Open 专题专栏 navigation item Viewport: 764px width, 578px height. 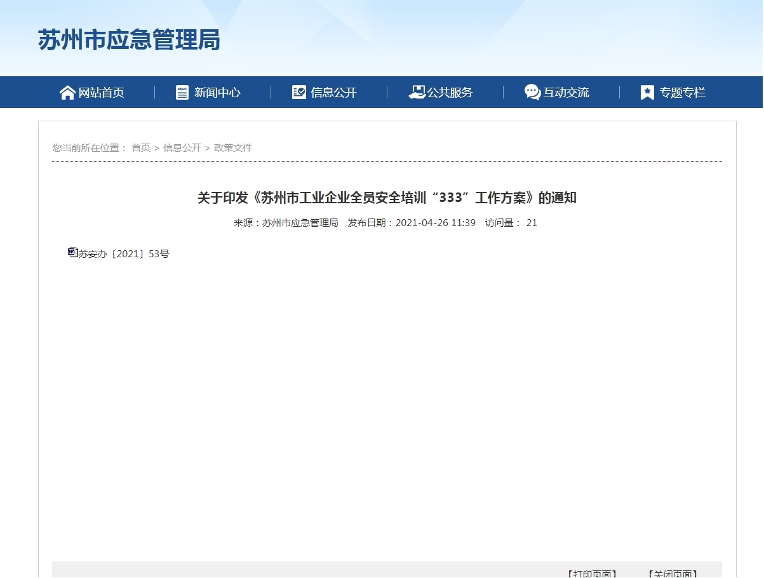[682, 93]
